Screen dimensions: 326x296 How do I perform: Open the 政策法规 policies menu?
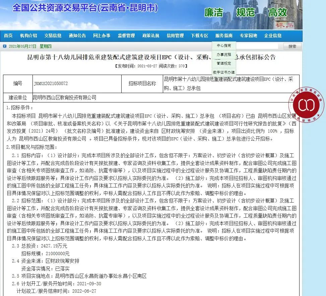(150, 36)
